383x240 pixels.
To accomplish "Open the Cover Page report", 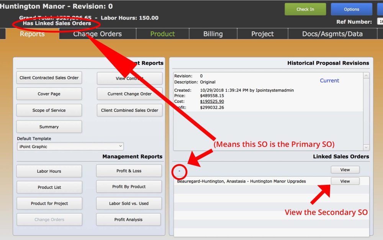I will [x=49, y=94].
